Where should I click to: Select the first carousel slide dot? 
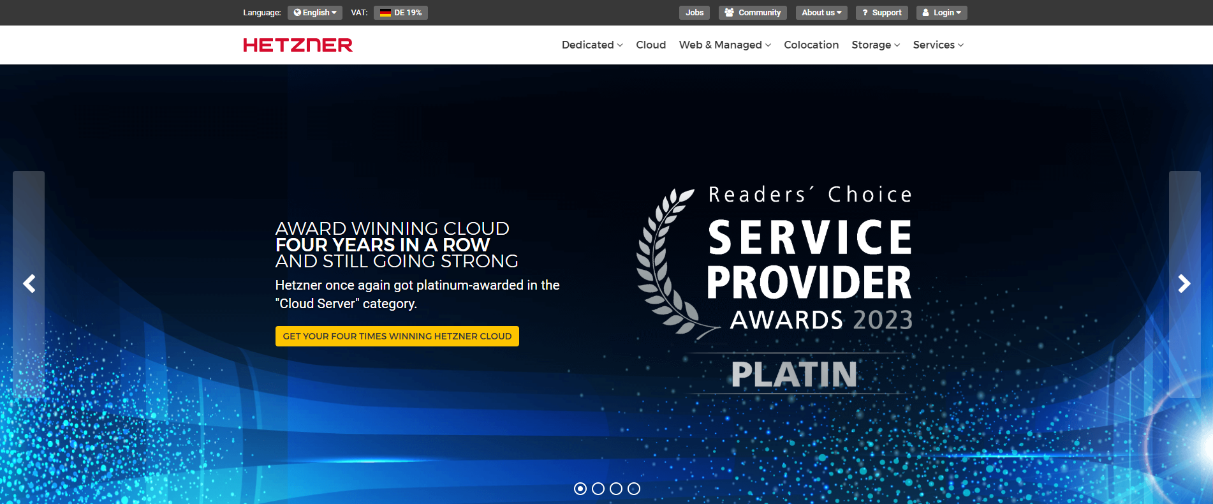click(580, 489)
